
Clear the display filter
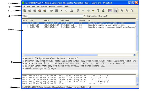point(100,16)
